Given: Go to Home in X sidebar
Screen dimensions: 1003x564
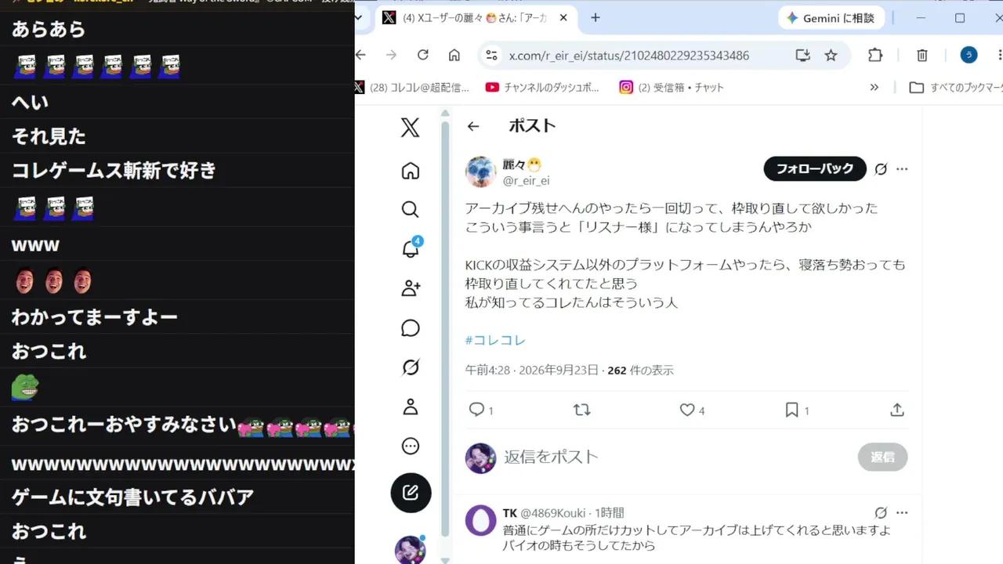Looking at the screenshot, I should (x=410, y=171).
